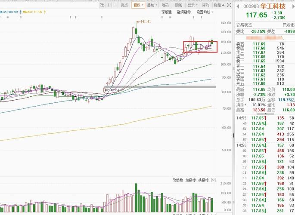
Task: Select the 买一 117.64 order row
Action: pos(265,67)
